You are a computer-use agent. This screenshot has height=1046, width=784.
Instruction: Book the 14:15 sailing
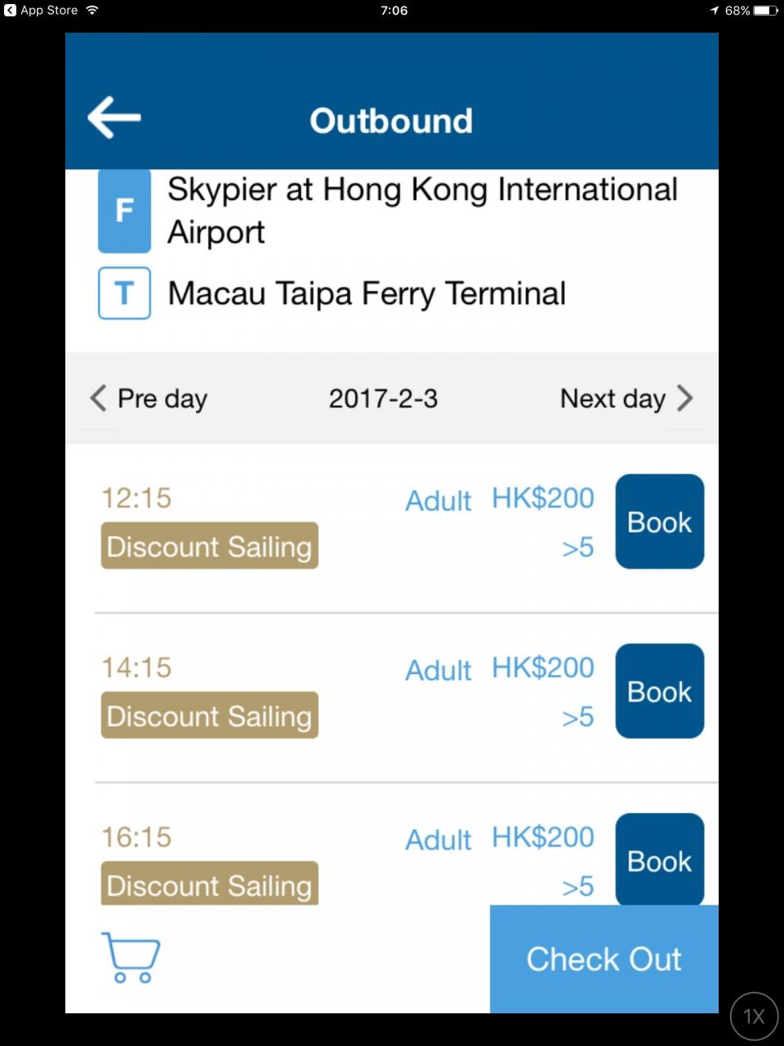pos(659,691)
